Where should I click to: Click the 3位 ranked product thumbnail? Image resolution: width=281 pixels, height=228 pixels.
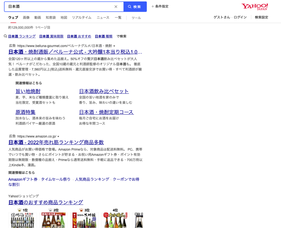[x=85, y=220]
